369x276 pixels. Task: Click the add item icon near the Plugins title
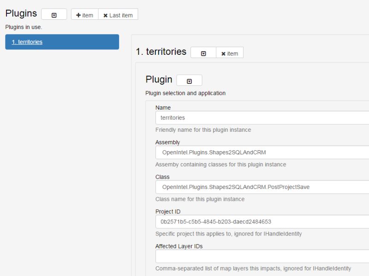[x=77, y=14]
